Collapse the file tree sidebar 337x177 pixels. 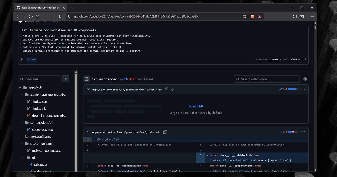87,79
